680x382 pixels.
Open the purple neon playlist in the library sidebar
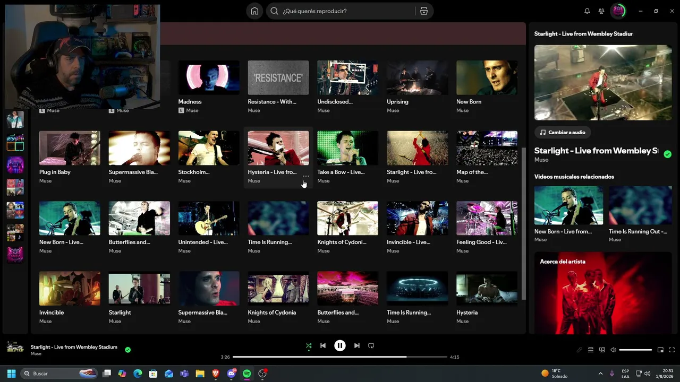(x=15, y=164)
